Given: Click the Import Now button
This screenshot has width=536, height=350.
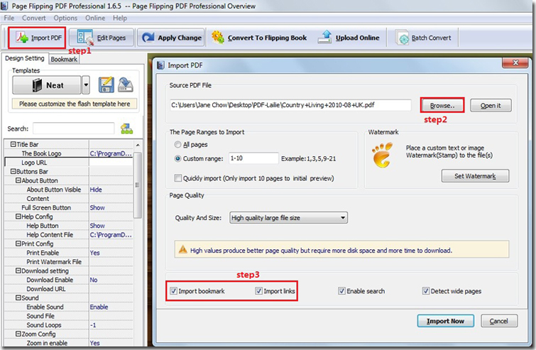Looking at the screenshot, I should (x=445, y=321).
